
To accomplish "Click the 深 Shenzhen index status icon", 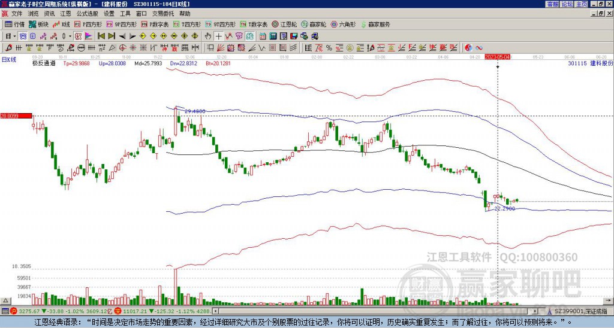I will coord(119,311).
